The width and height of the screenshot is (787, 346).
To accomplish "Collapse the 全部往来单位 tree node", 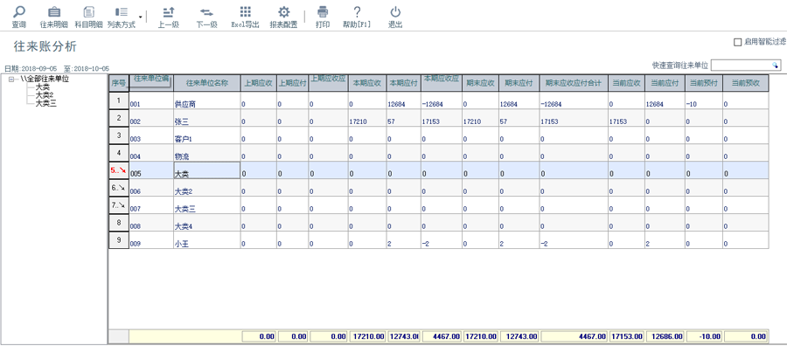I will point(11,80).
